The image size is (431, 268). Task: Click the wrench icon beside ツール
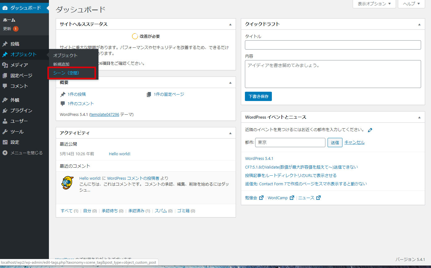click(x=5, y=132)
